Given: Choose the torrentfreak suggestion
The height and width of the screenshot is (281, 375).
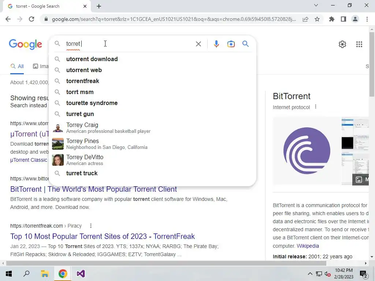Looking at the screenshot, I should 152,81.
